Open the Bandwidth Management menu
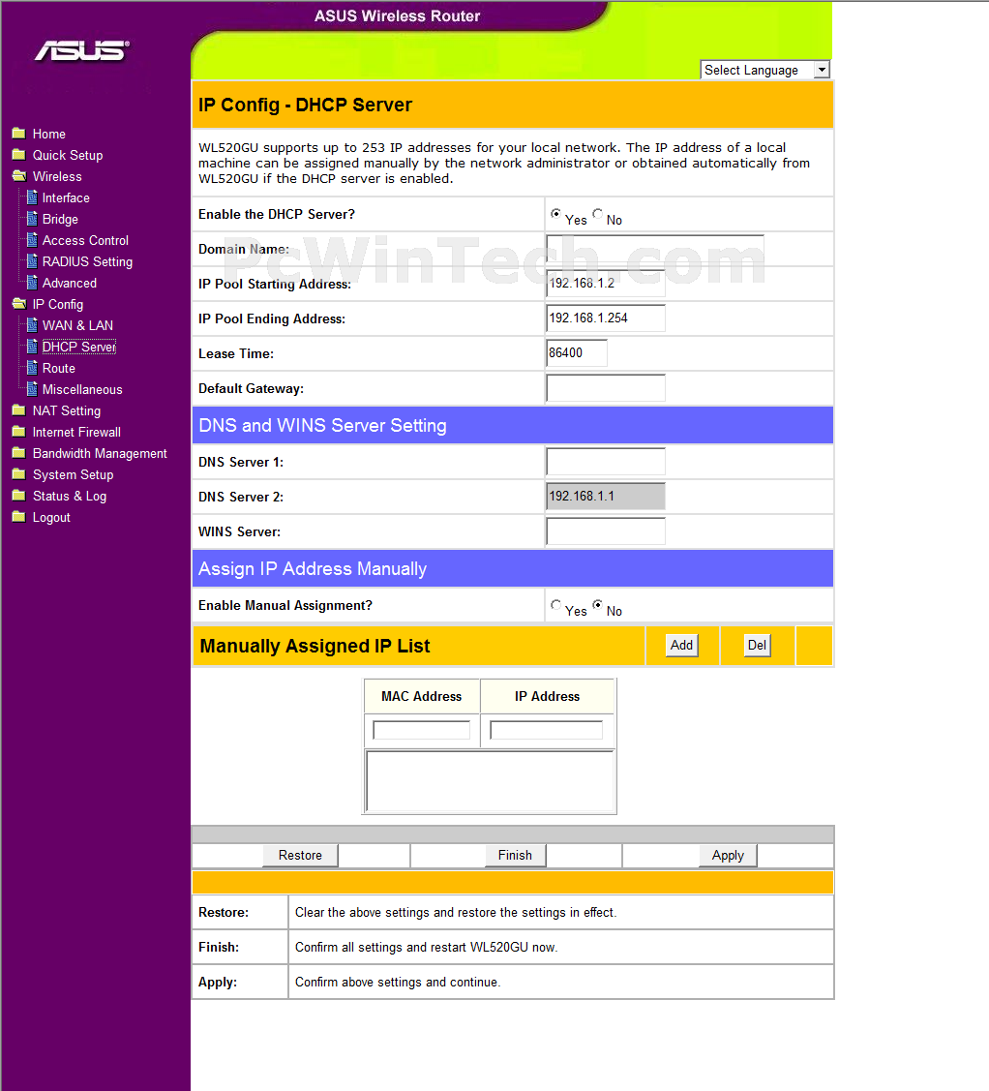989x1091 pixels. [100, 454]
